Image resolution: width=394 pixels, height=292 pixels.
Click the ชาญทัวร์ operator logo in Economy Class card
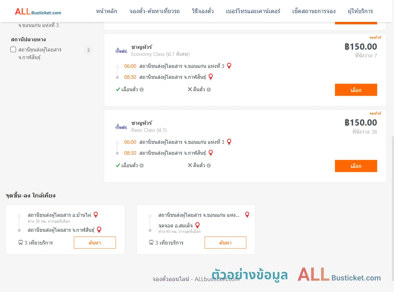(121, 51)
